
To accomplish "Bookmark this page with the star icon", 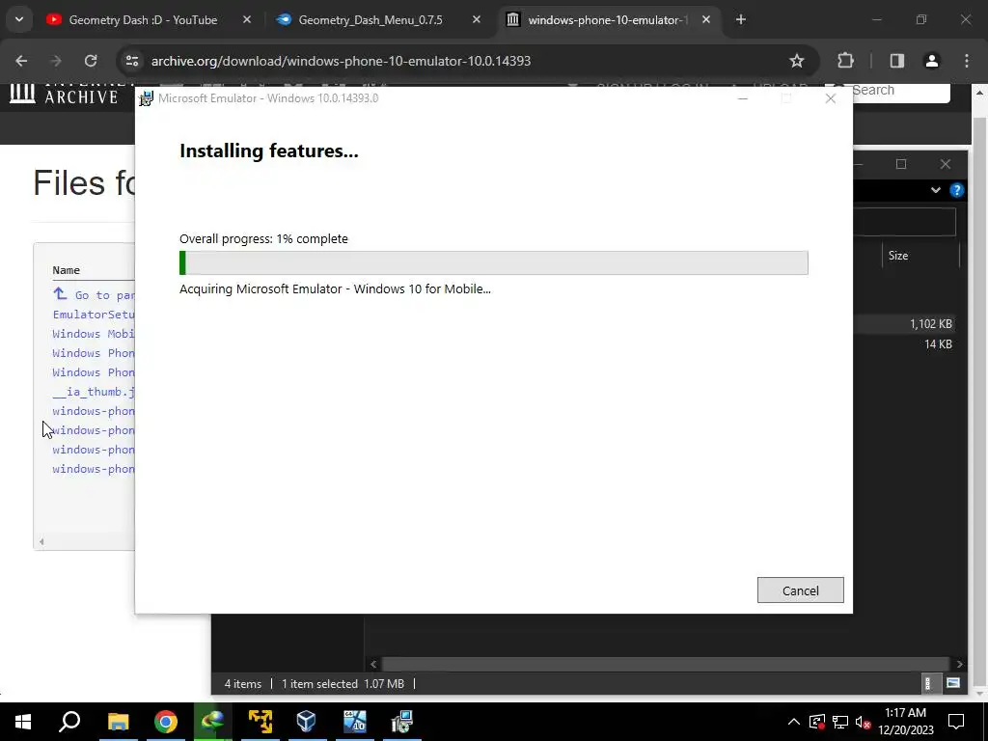I will pyautogui.click(x=797, y=61).
